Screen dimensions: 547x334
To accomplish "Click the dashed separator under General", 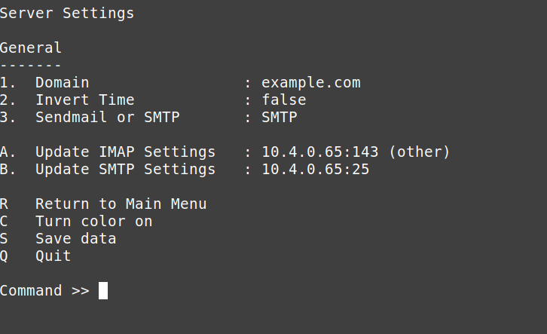I will (31, 66).
